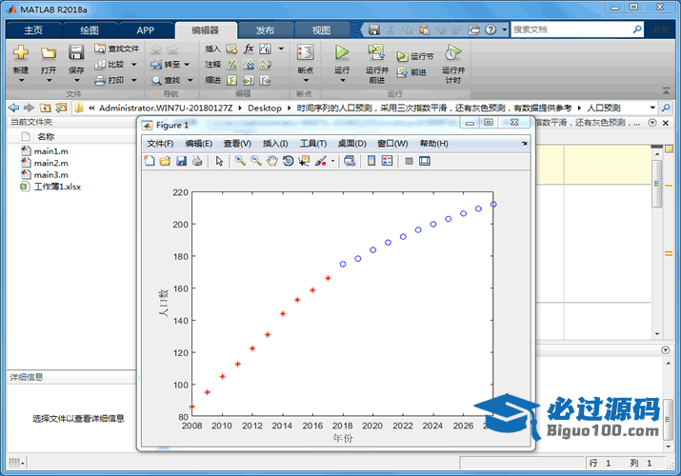Viewport: 681px width, 476px height.
Task: Open the 保存 dropdown arrow
Action: point(76,80)
